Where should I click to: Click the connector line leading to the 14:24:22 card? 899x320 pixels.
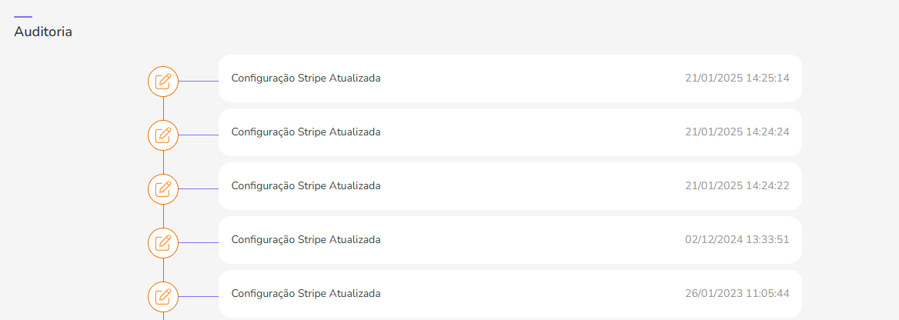point(199,189)
